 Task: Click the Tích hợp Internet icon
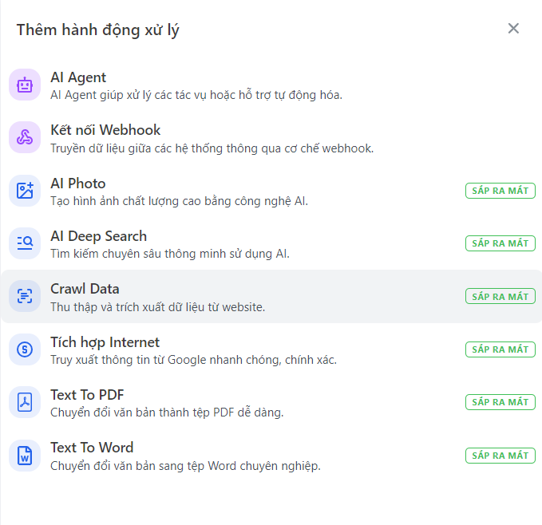25,349
